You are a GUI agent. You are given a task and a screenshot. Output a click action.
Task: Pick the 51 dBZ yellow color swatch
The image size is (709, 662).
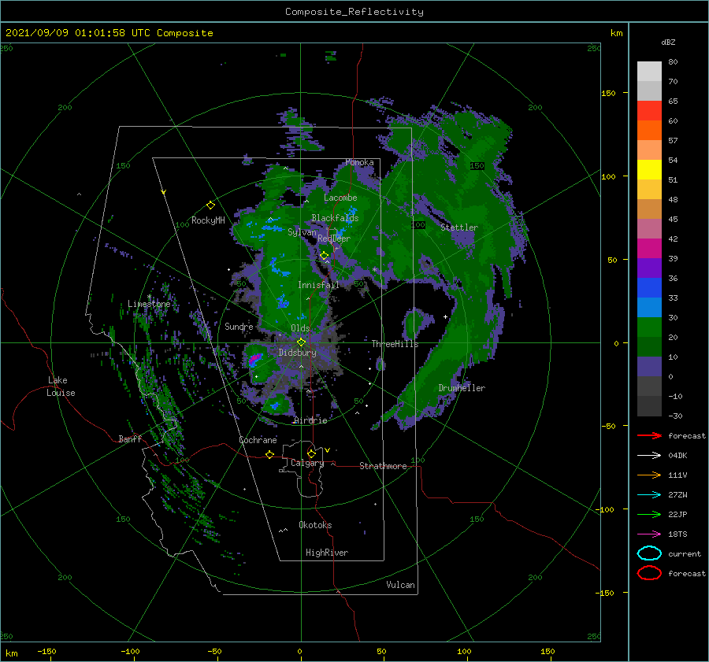649,170
